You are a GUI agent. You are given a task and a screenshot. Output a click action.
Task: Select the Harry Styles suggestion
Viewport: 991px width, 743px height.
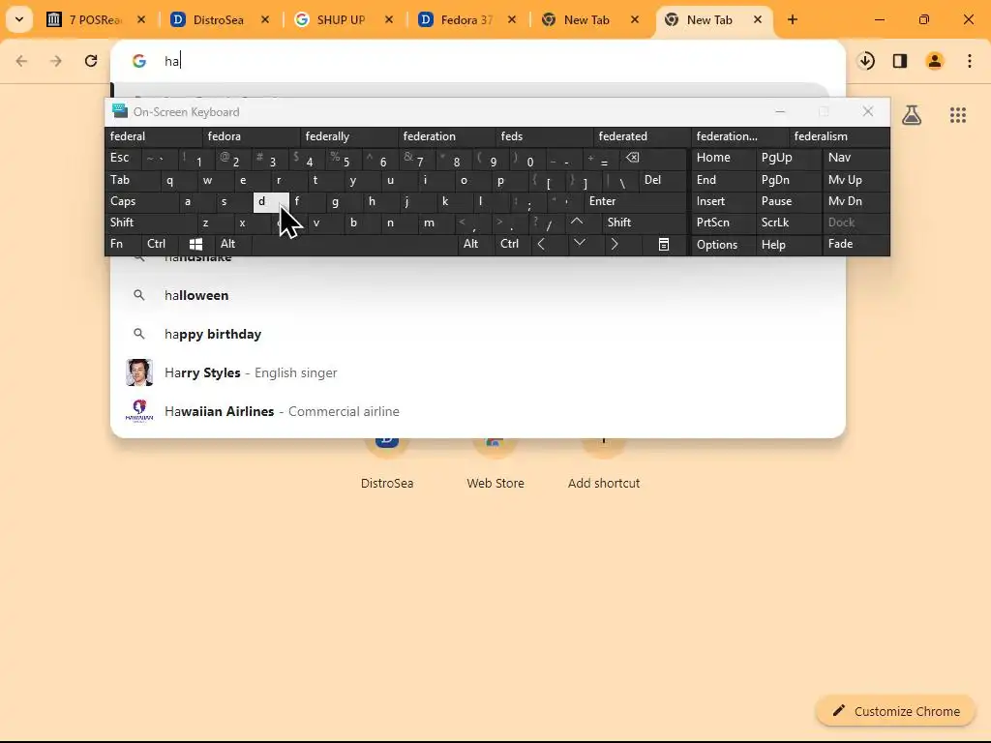point(478,372)
